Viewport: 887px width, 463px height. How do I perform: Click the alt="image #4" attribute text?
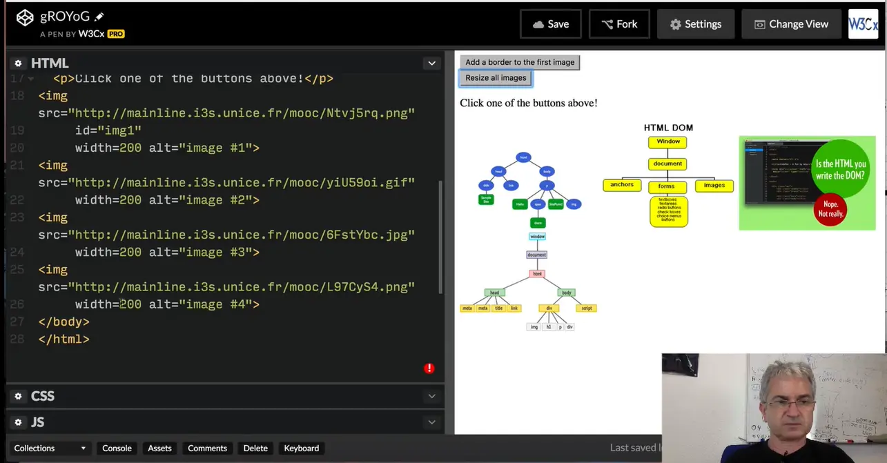pyautogui.click(x=200, y=304)
